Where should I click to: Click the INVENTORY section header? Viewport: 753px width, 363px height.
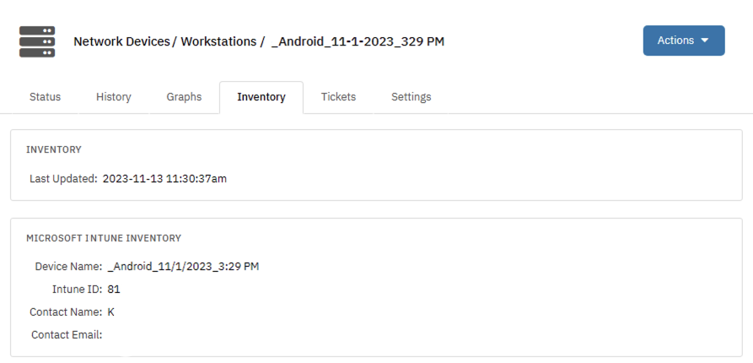(x=53, y=149)
